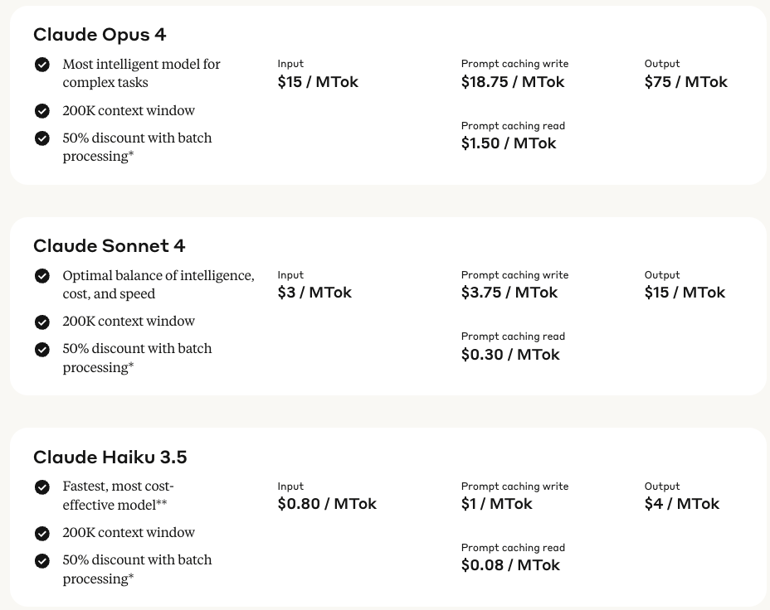Click Haiku prompt caching read price $0.08
The width and height of the screenshot is (770, 610).
(510, 565)
